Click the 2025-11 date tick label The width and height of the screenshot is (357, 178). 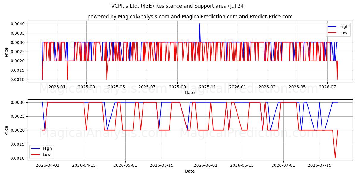coord(207,87)
